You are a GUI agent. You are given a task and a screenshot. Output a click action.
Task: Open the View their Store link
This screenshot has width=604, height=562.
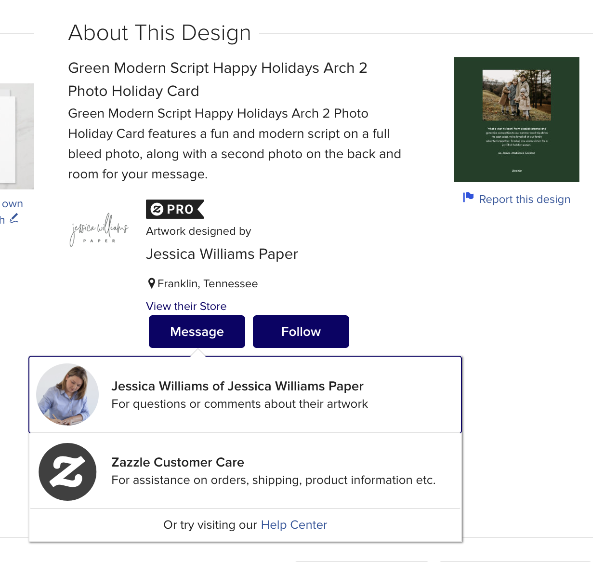[186, 307]
